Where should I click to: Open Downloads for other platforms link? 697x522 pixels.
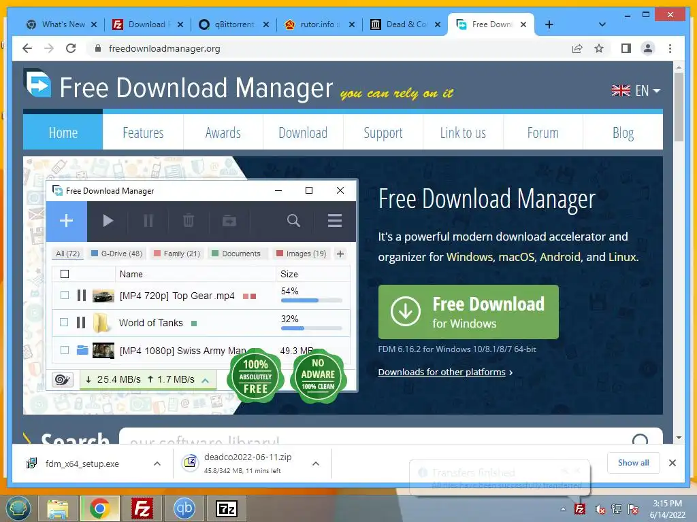click(442, 372)
